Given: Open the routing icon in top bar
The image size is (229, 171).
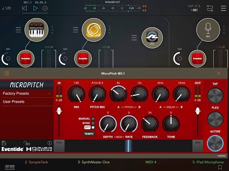Looking at the screenshot, I should [x=210, y=8].
